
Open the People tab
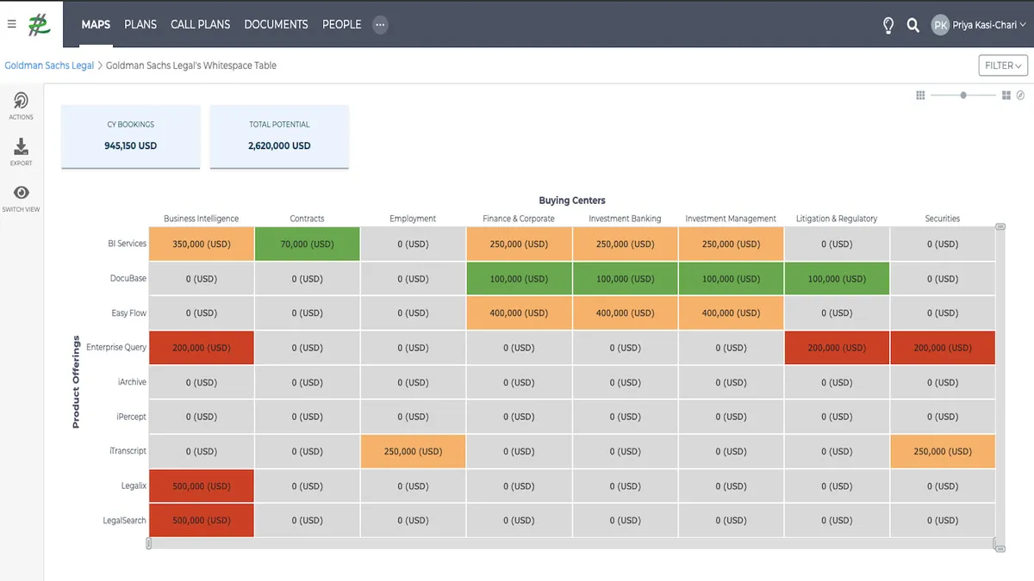(341, 24)
